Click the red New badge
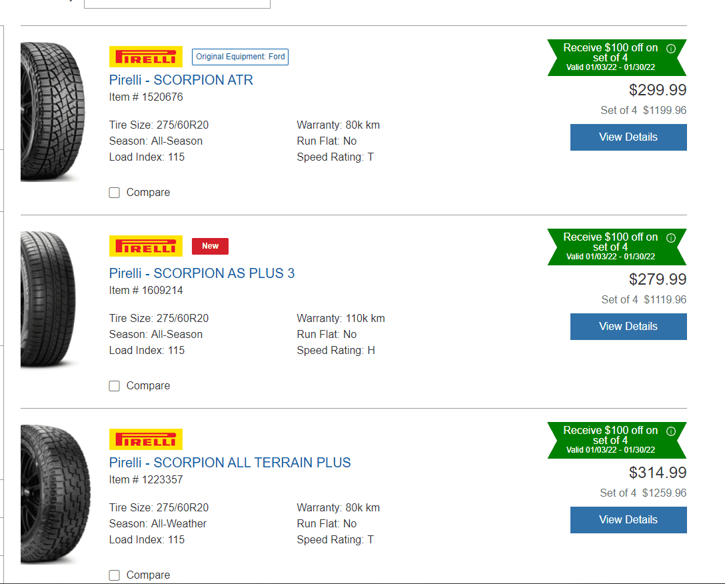Viewport: 725px width, 584px height. click(x=210, y=247)
